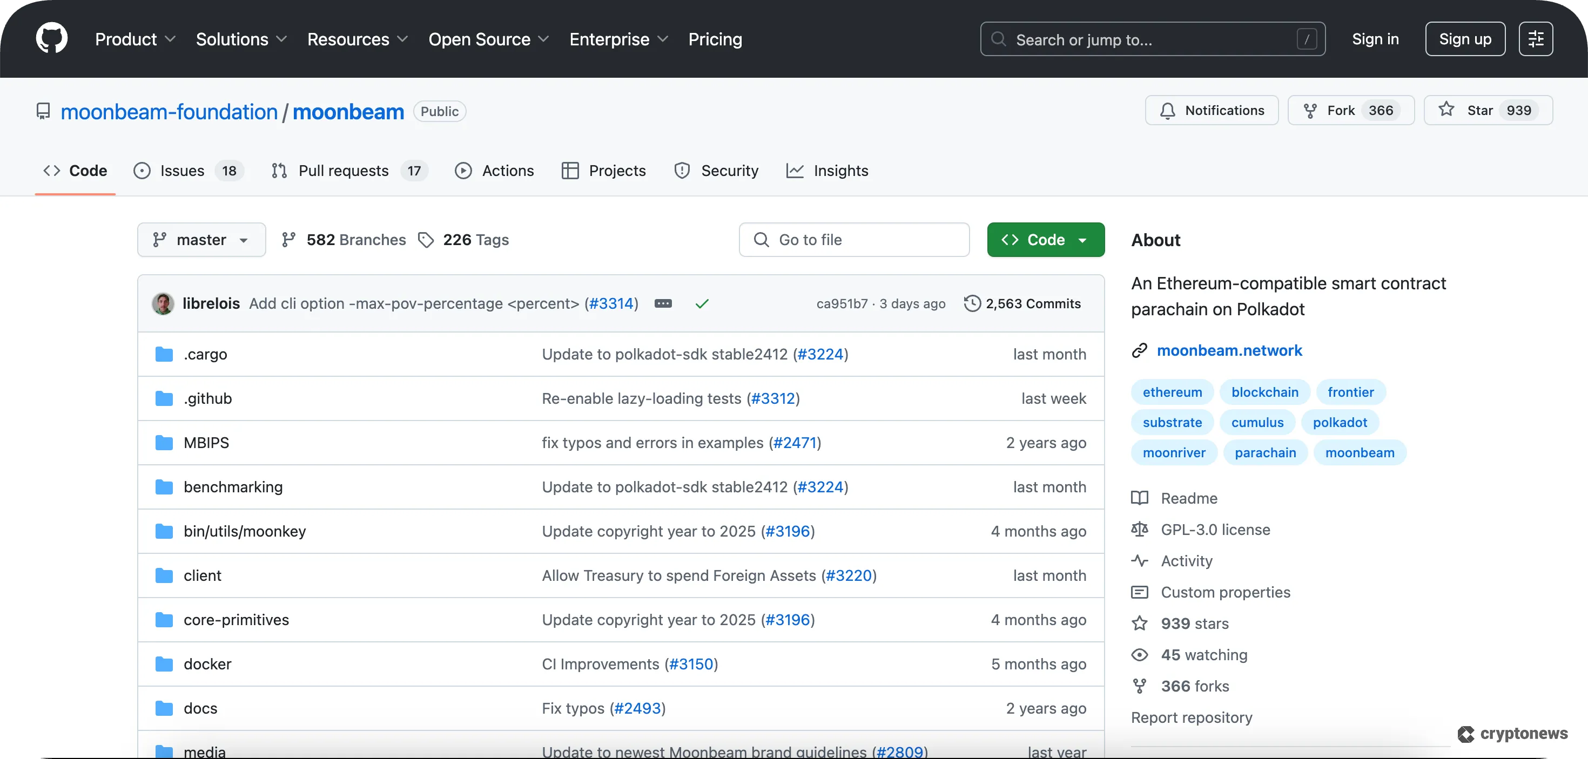View commit history via the clock icon
This screenshot has height=759, width=1588.
tap(972, 303)
